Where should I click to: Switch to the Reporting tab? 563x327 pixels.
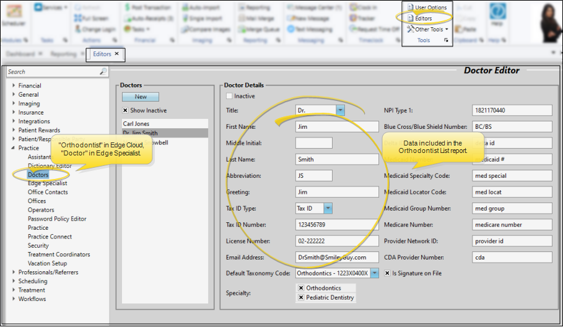point(63,54)
